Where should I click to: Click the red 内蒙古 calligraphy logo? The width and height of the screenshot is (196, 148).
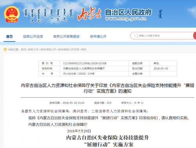coord(89,14)
